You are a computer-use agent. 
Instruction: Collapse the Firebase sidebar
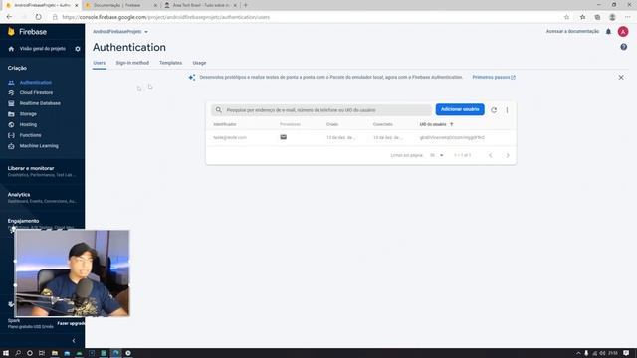point(74,340)
